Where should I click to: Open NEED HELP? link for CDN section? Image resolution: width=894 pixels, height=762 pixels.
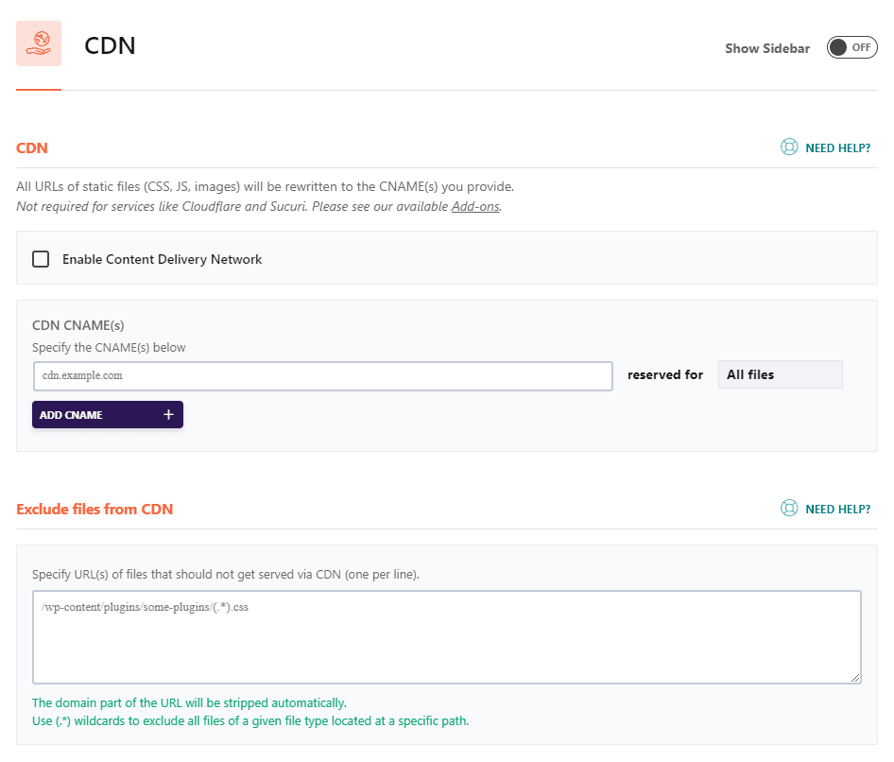coord(837,148)
